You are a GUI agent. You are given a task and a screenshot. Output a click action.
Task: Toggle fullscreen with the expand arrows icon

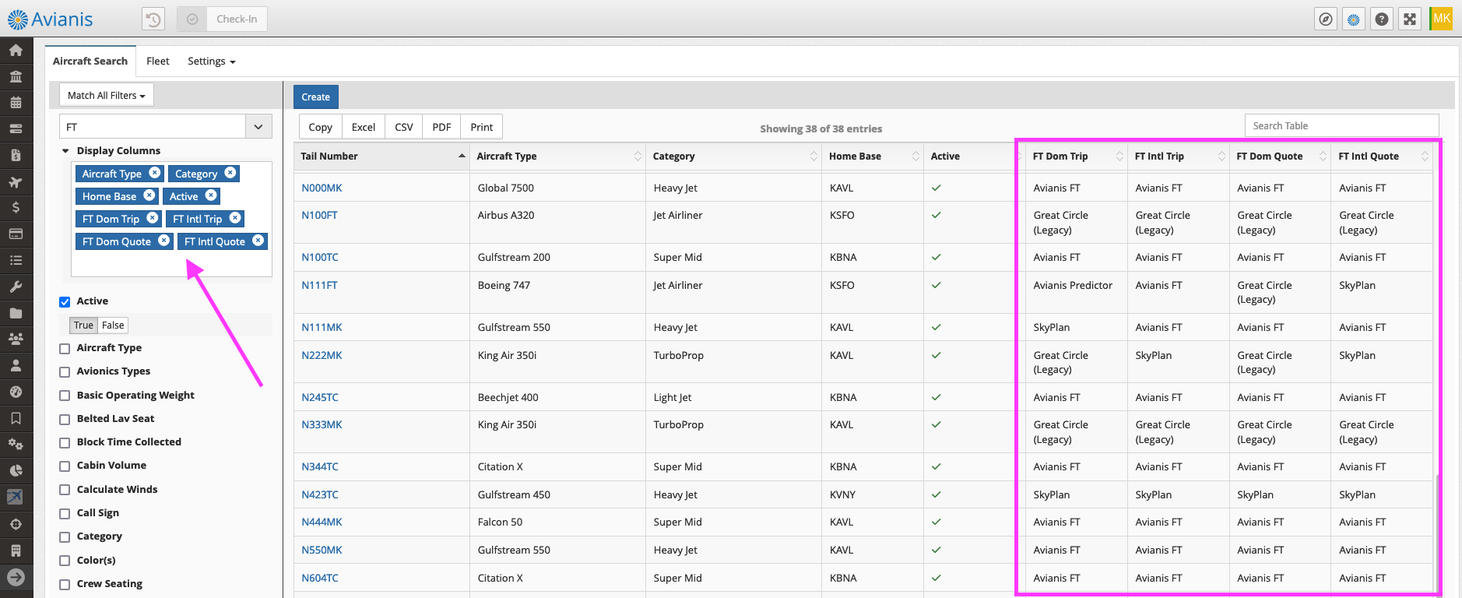[x=1410, y=19]
